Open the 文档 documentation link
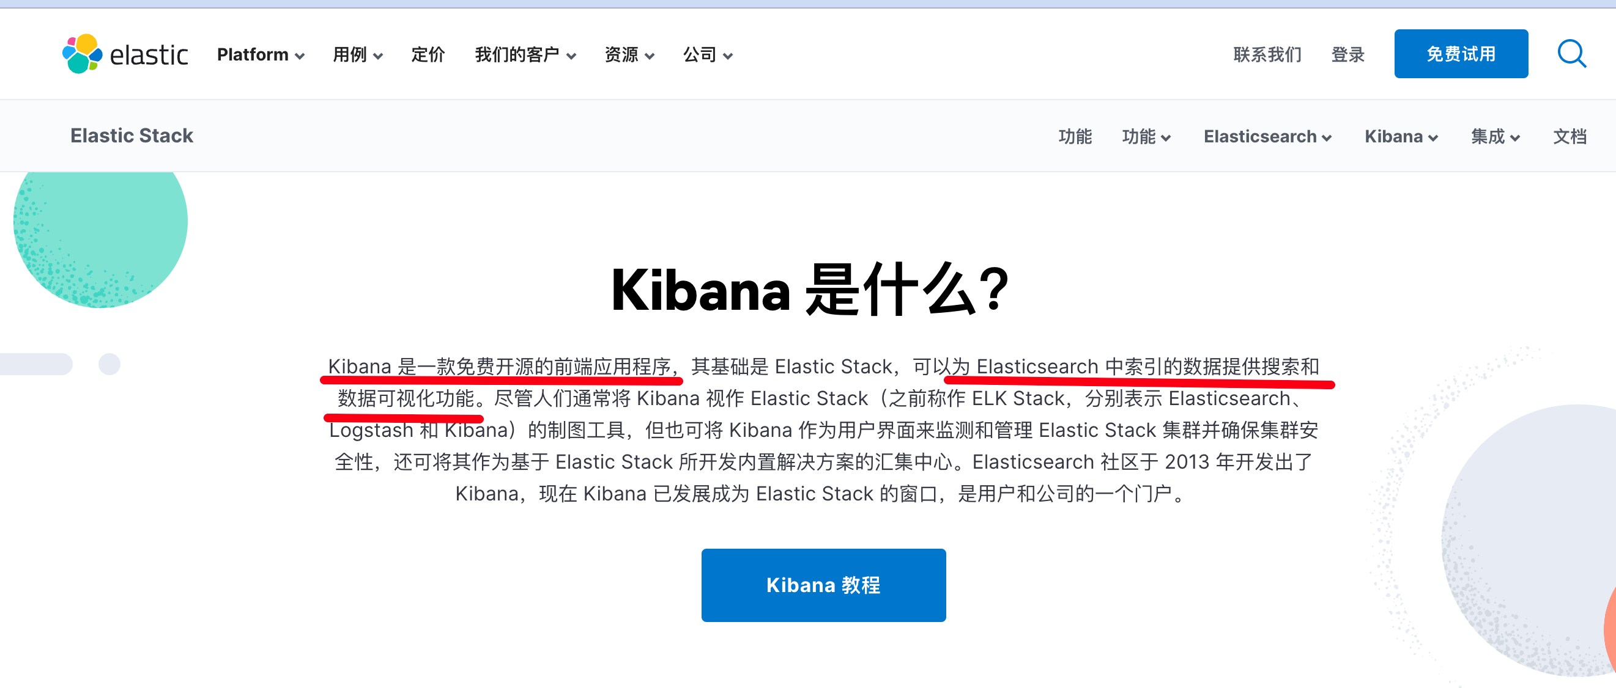Image resolution: width=1616 pixels, height=688 pixels. [1569, 137]
